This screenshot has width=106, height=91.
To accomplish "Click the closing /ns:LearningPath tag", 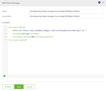I will [x=18, y=40].
